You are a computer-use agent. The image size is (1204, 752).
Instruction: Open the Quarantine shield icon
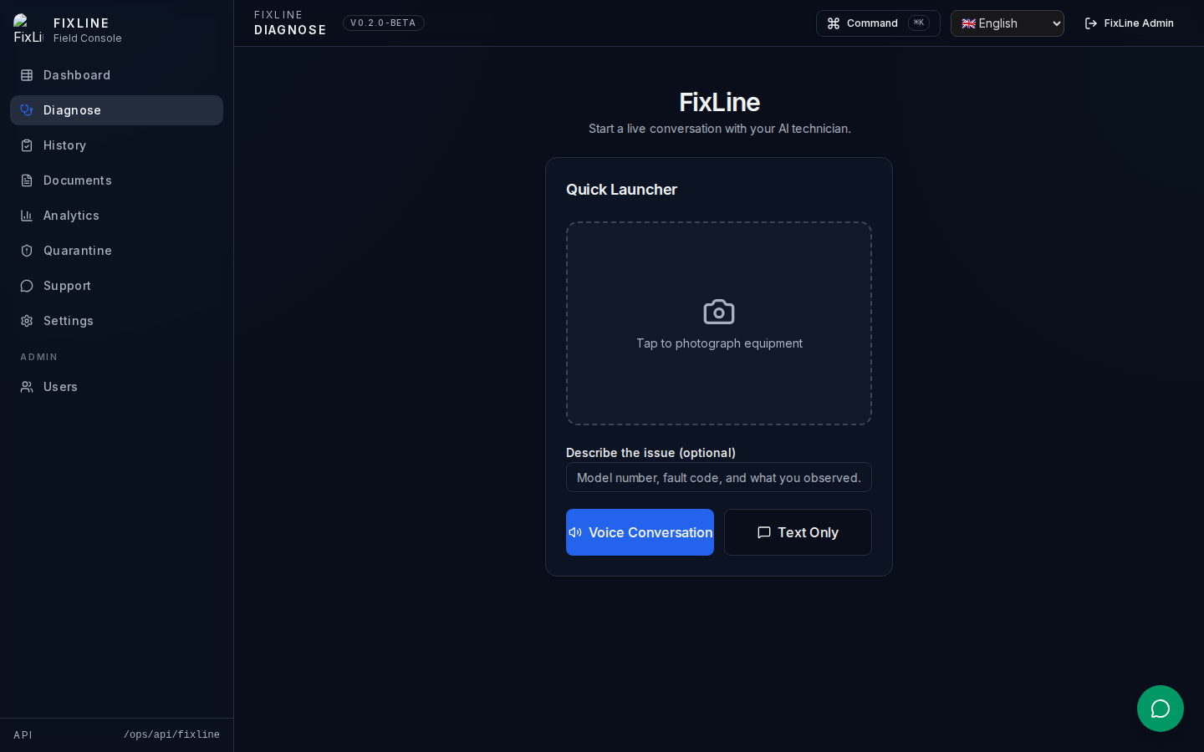point(26,251)
